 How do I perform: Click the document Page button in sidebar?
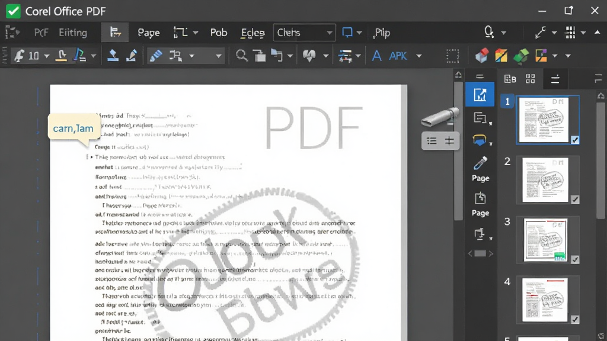(x=480, y=204)
